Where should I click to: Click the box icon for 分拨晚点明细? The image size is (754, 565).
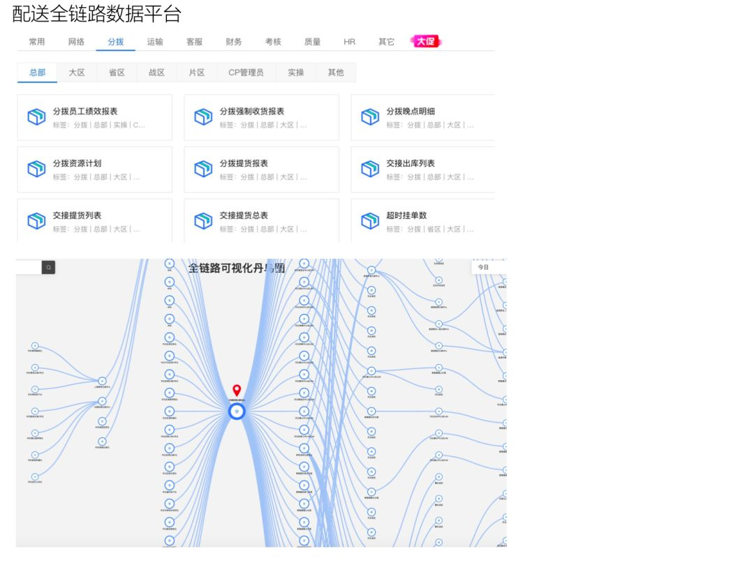click(370, 116)
